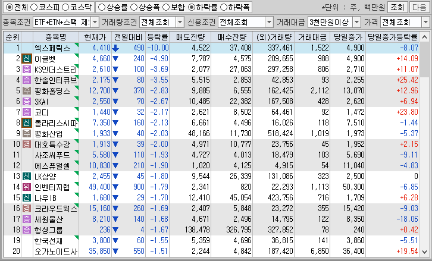Viewport: 432px width, 261px height.
Task: Click the scroll down arrow of list
Action: (x=424, y=251)
